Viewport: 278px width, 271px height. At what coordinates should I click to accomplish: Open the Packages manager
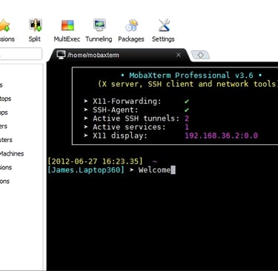point(131,30)
